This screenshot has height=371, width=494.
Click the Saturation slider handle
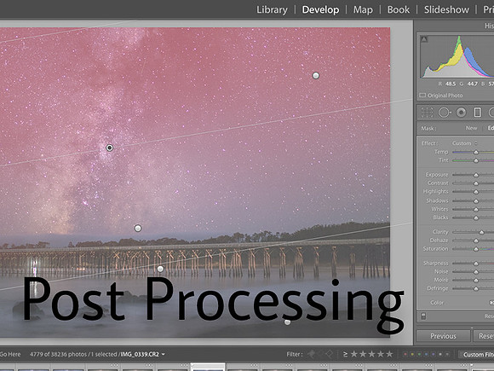pos(476,249)
